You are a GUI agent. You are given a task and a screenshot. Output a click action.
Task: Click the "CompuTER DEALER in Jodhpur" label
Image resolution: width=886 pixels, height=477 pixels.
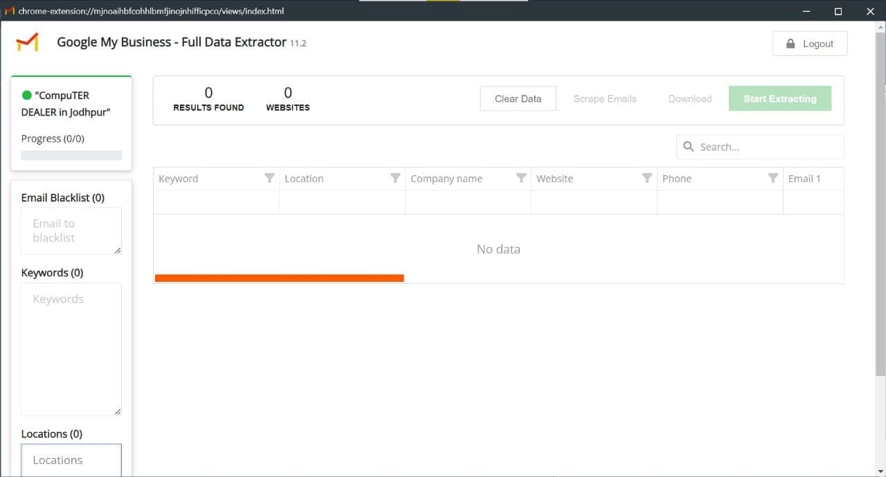[x=66, y=104]
